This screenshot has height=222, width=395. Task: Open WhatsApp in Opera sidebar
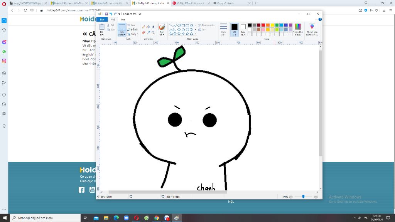tap(4, 52)
